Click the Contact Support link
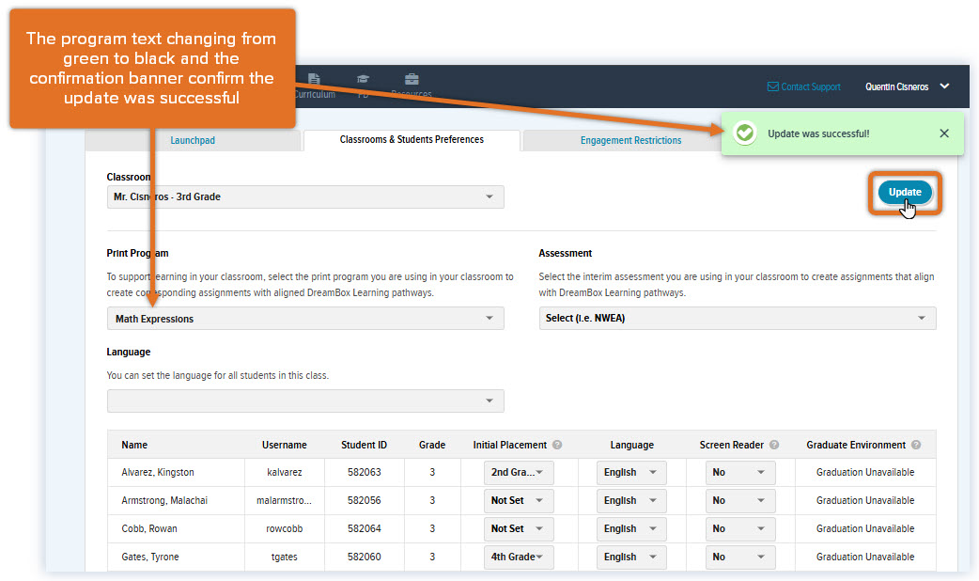 pos(811,86)
